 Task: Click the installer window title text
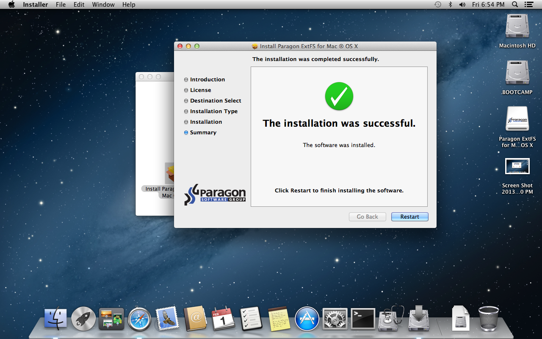tap(309, 46)
